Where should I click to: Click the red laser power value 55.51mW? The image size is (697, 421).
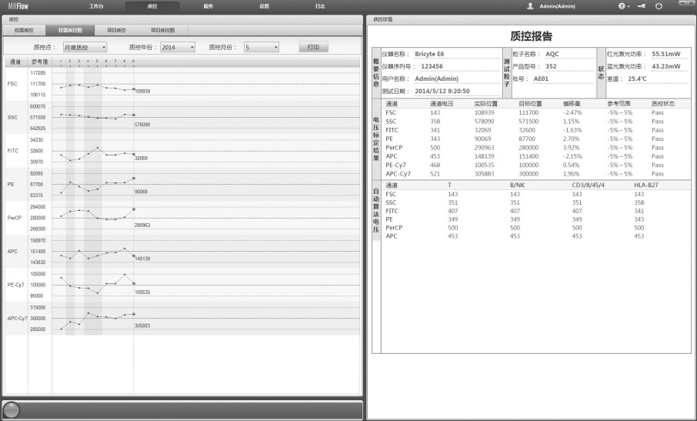click(x=666, y=54)
